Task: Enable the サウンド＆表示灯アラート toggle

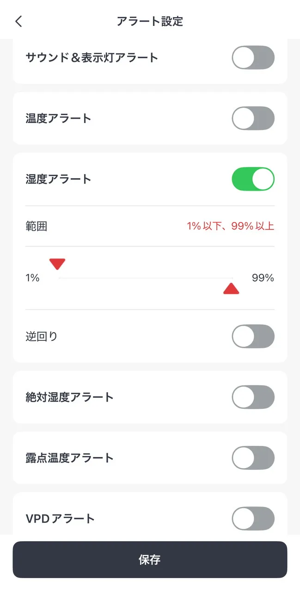Action: pos(253,58)
